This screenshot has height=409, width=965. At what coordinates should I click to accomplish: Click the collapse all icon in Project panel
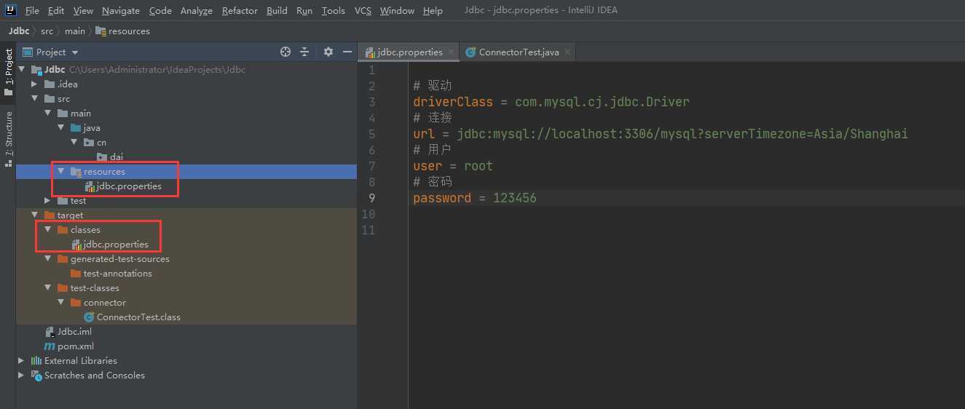(304, 52)
